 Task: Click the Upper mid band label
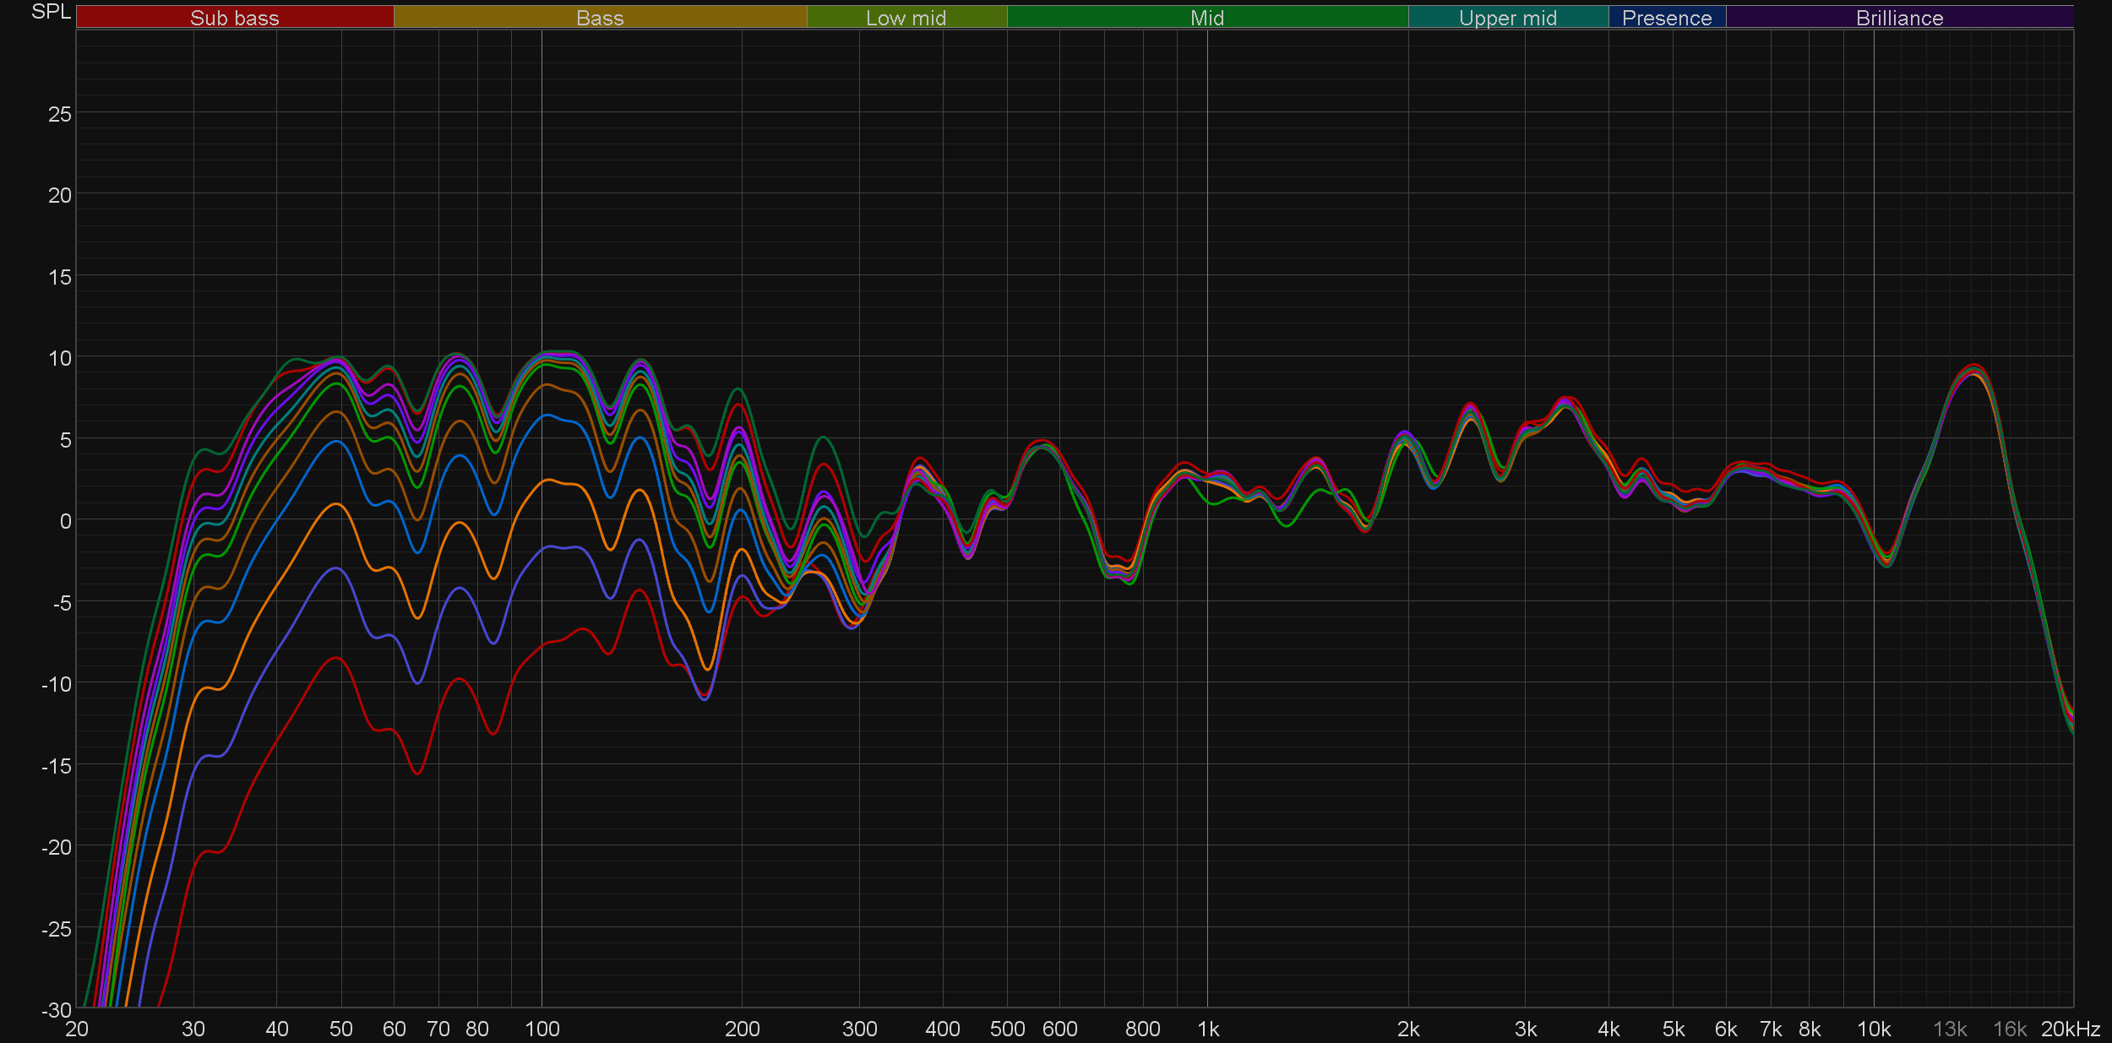(x=1507, y=18)
